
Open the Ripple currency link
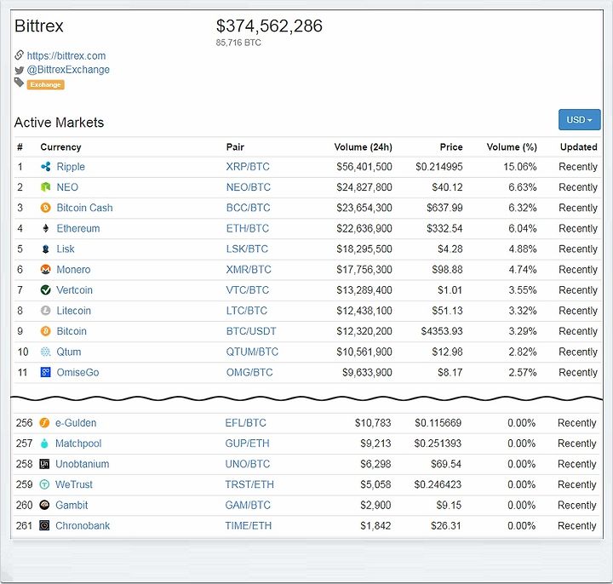coord(71,167)
